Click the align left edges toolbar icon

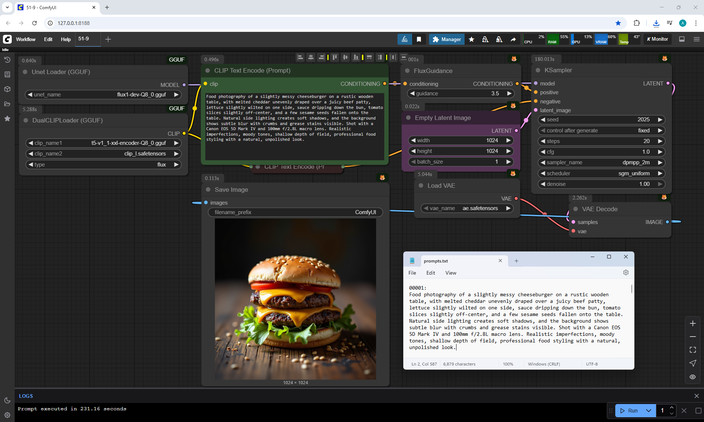[300, 57]
